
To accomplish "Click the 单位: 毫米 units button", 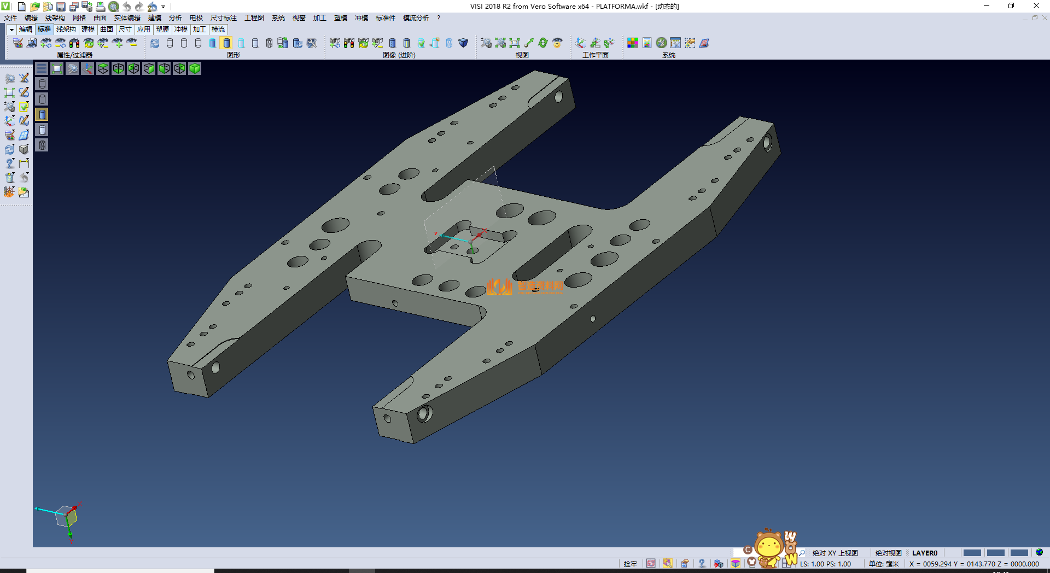I will (884, 564).
